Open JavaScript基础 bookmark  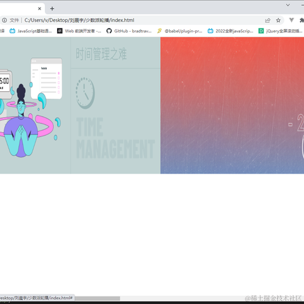pos(31,31)
